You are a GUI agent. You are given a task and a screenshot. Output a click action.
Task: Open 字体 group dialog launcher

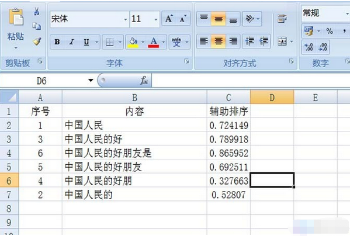pos(187,61)
